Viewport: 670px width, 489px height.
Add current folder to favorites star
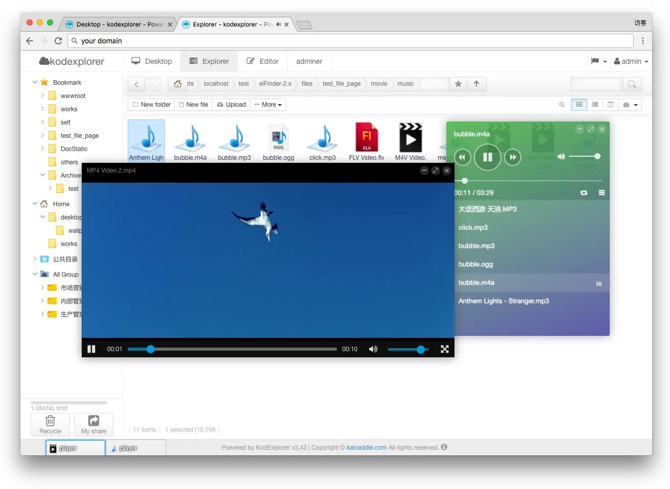(x=458, y=84)
